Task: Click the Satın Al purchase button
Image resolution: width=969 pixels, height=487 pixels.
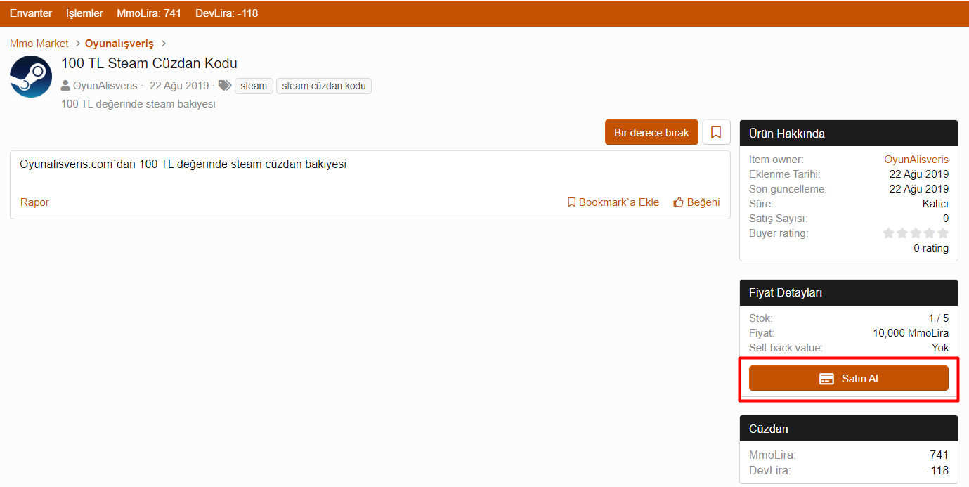Action: 849,378
